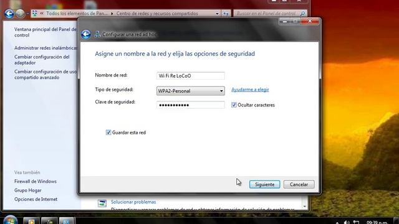399x224 pixels.
Task: Click the ad hoc network icon in the wizard title
Action: (97, 34)
